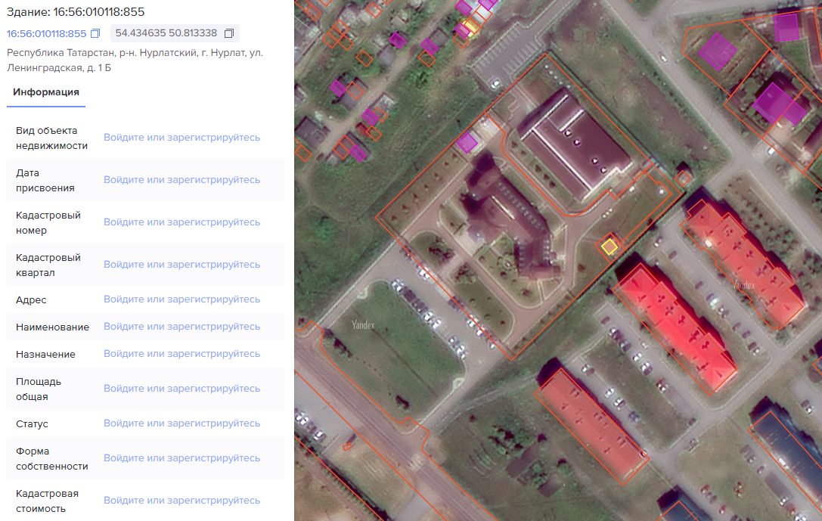Click login link for Форма собственности

(181, 458)
